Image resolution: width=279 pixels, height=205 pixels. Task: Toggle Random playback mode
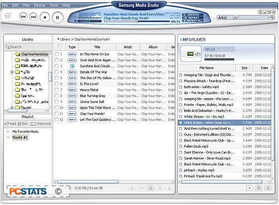[193, 14]
